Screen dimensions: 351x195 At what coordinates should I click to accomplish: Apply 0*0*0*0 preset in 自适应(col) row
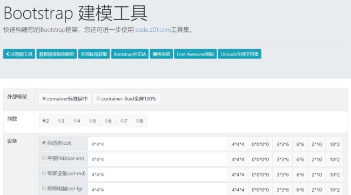point(260,144)
